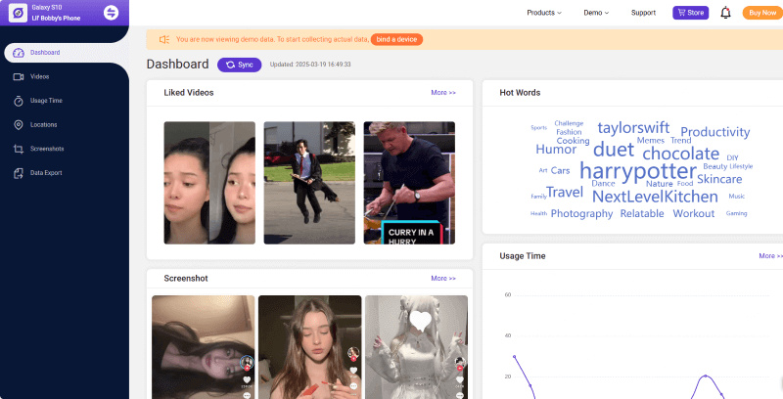Open the screenshot of the white dress cosplay
The image size is (783, 399).
click(417, 347)
